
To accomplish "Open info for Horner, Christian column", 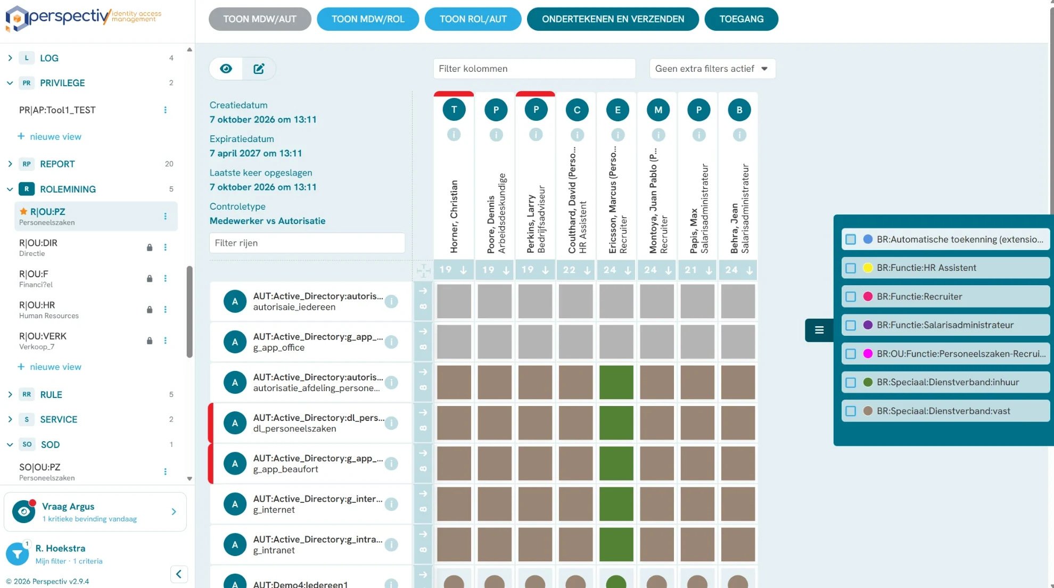I will 454,135.
